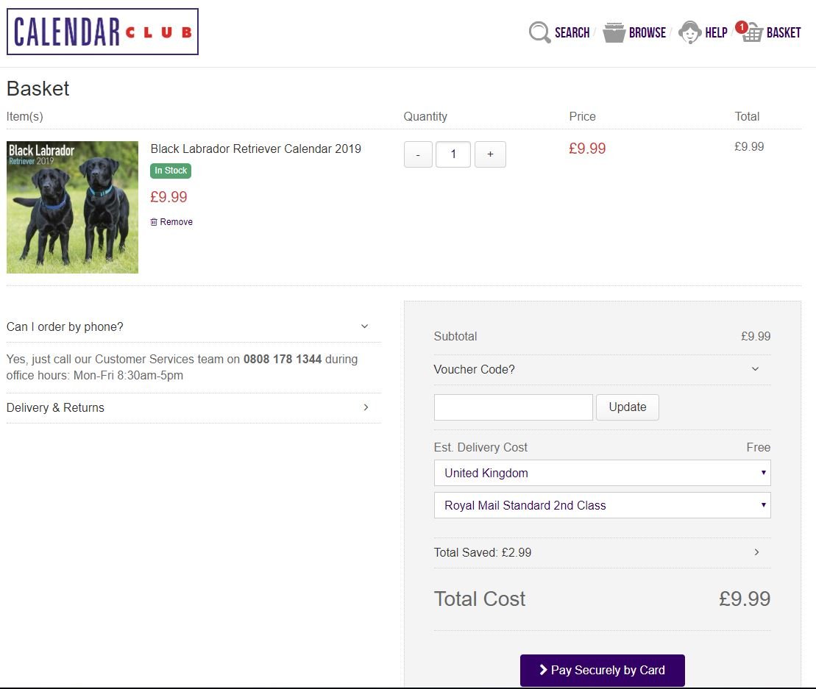Click the Est. Delivery Cost Free value

click(x=758, y=447)
